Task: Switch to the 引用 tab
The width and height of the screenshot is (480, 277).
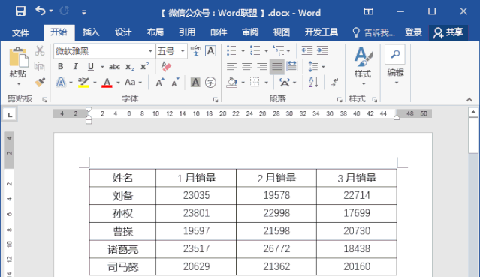Action: tap(187, 32)
